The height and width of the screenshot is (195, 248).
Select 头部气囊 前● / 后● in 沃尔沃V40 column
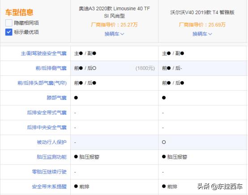[x=173, y=83]
